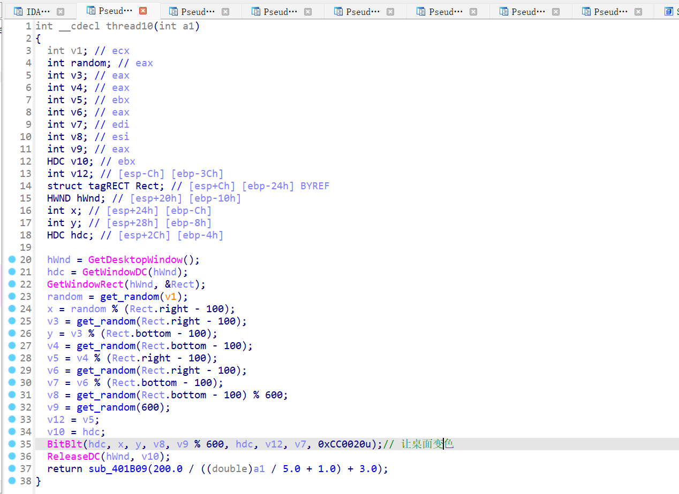Screen dimensions: 679x494
Task: Toggle breakpoint dot on return line 37
Action: (x=12, y=468)
